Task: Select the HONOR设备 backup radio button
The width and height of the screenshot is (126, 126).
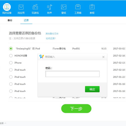Action: (11, 56)
